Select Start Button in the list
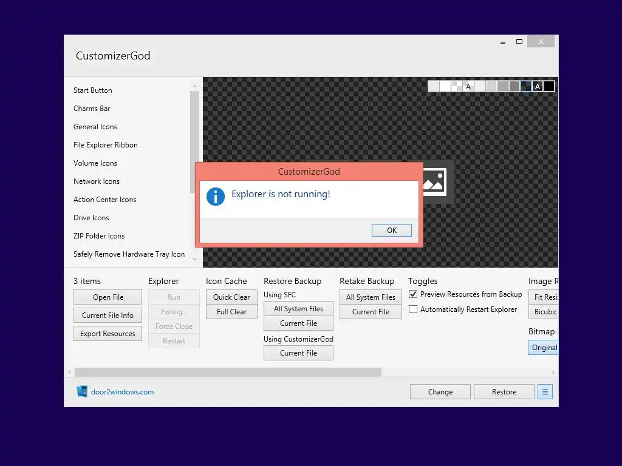 92,90
